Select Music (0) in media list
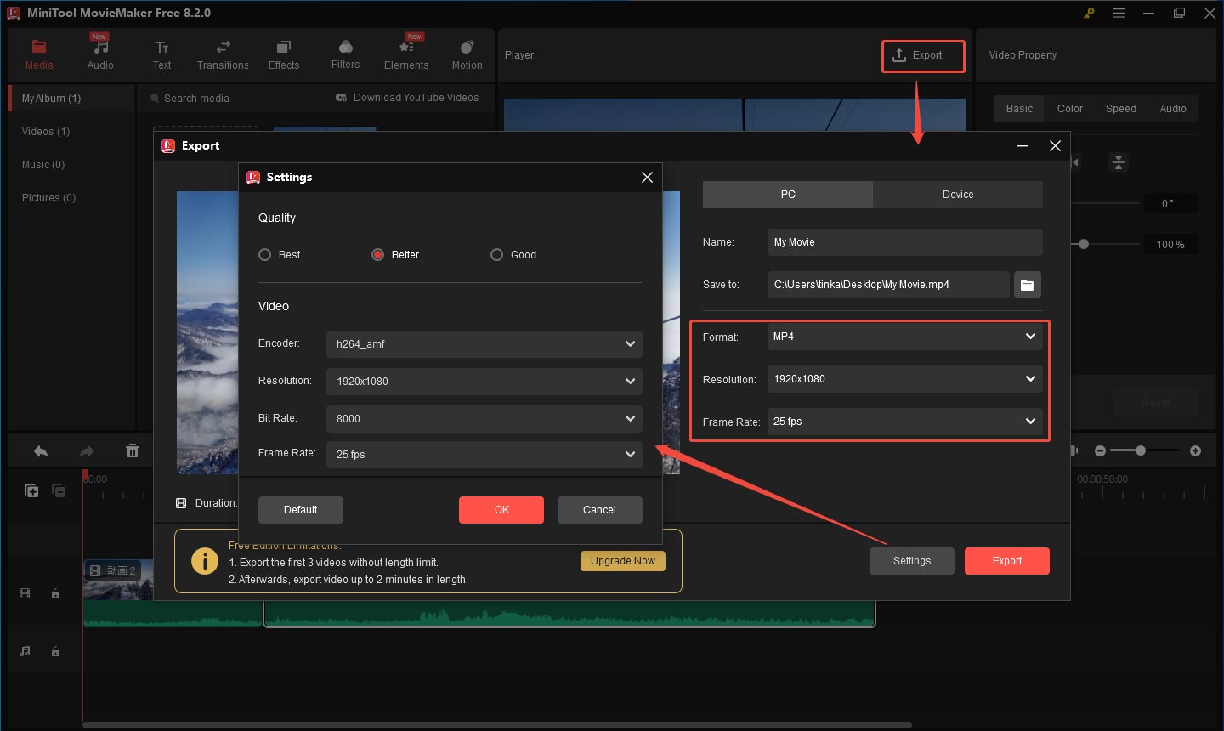 pos(72,165)
